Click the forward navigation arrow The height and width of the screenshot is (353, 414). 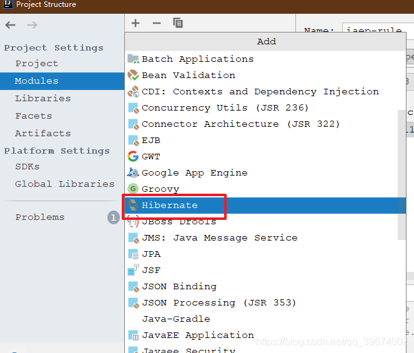(x=32, y=25)
